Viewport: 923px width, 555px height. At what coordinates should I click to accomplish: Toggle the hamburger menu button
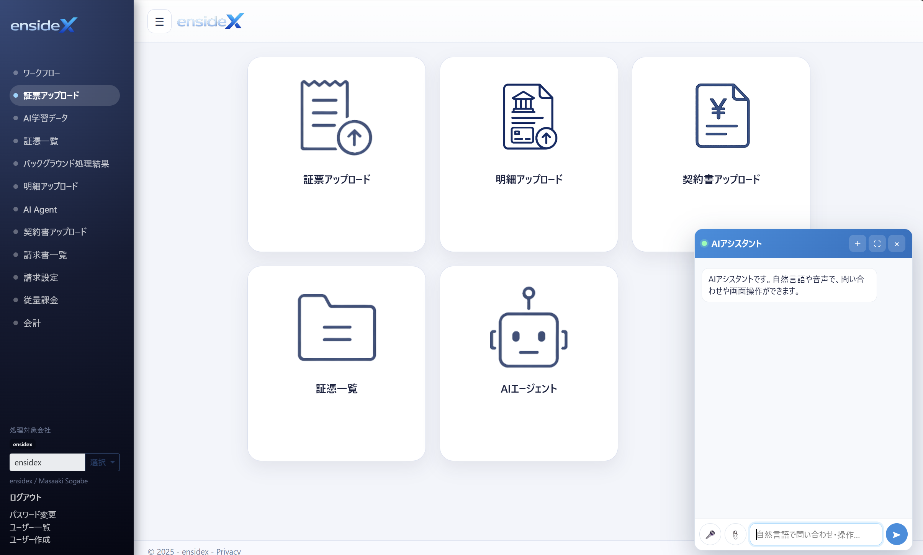pos(159,21)
